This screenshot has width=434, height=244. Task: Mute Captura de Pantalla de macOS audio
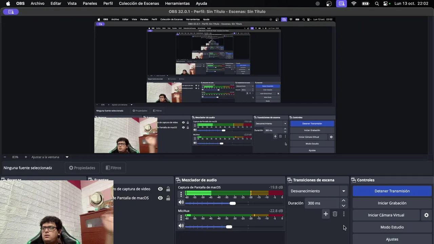click(x=181, y=202)
